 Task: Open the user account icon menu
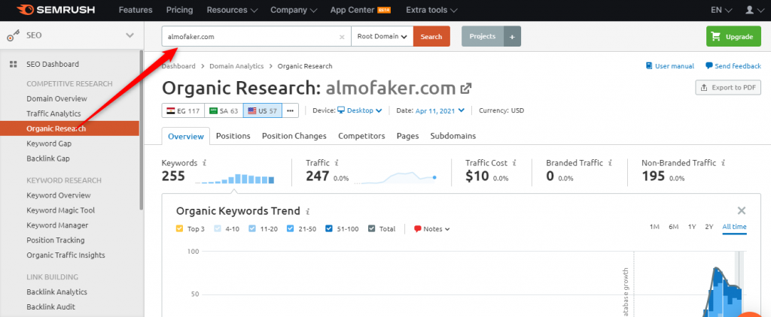pyautogui.click(x=753, y=10)
